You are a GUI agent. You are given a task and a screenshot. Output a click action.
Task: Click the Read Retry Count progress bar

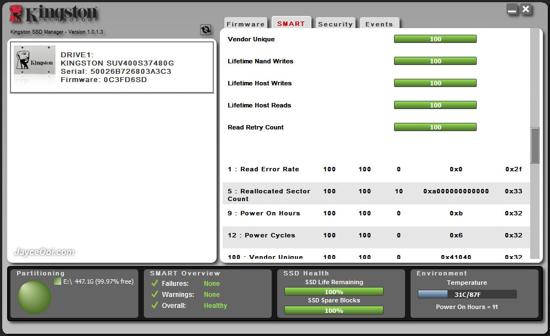(x=435, y=127)
